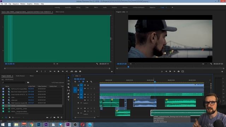This screenshot has width=226, height=127.
Task: Click New Item icon in Project panel
Action: tap(58, 117)
